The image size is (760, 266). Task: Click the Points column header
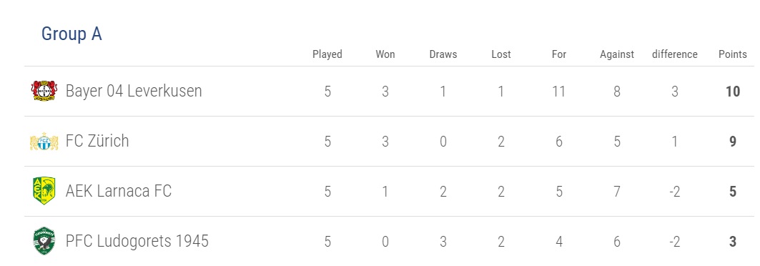(732, 54)
